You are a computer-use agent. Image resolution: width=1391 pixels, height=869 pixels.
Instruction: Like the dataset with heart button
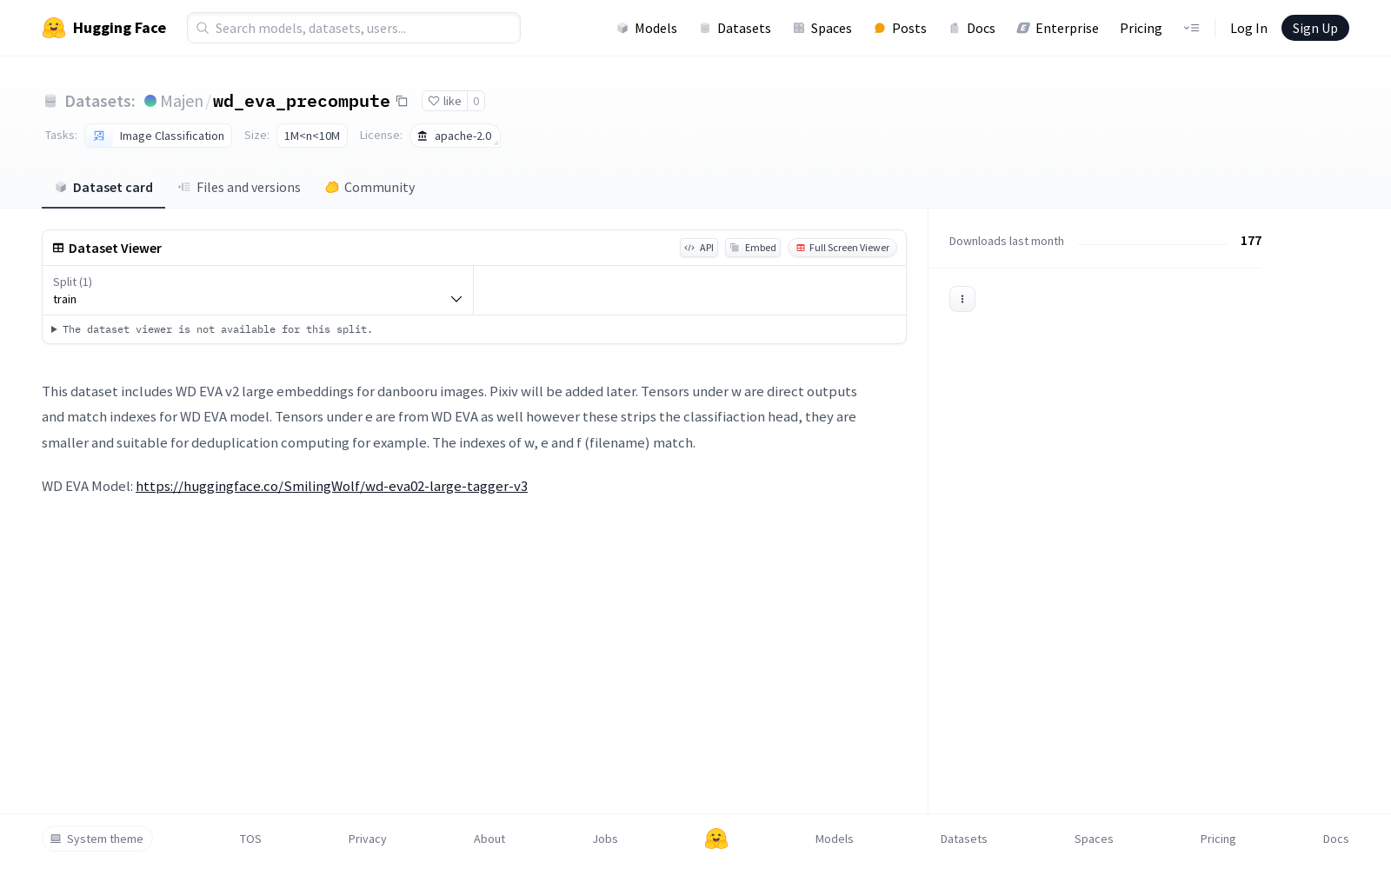coord(445,101)
